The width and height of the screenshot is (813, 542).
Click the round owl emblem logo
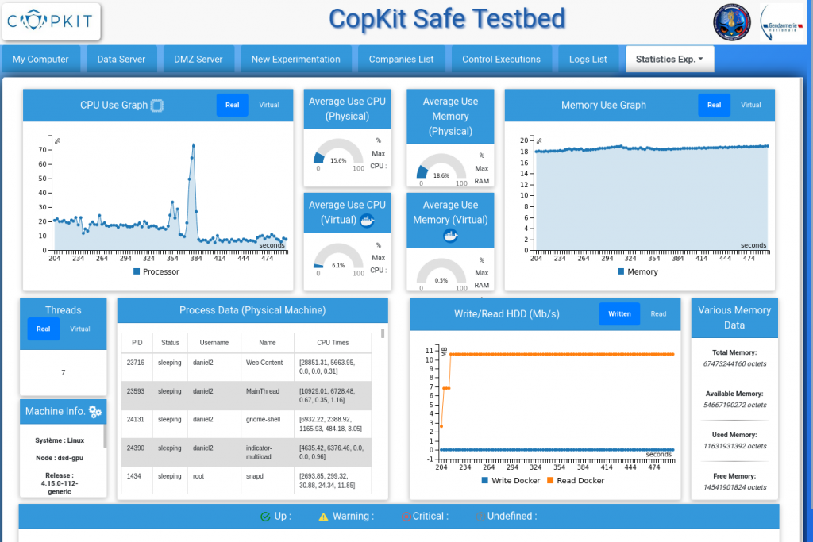point(731,22)
